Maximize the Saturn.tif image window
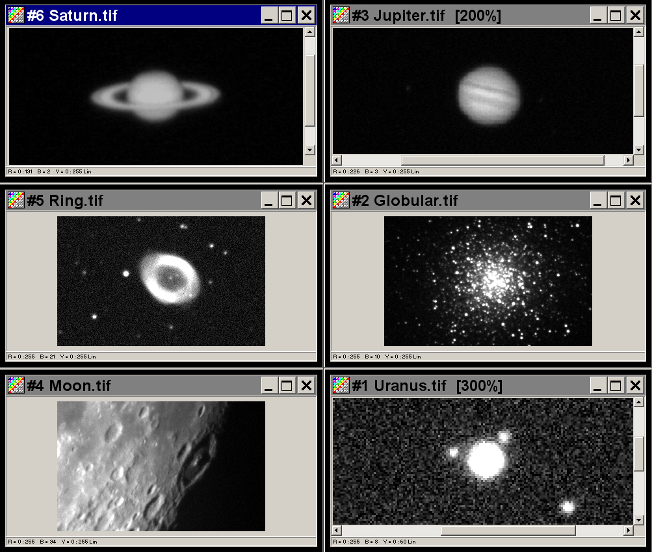The height and width of the screenshot is (552, 652). point(287,16)
